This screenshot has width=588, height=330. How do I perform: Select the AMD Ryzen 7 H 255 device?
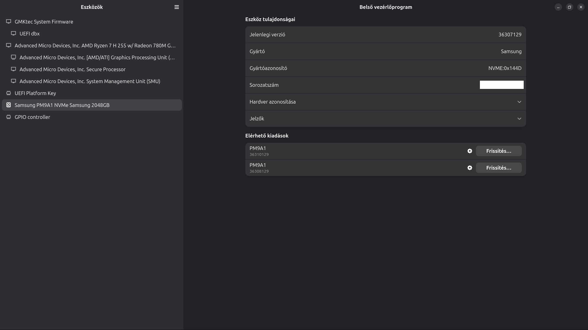(x=95, y=46)
